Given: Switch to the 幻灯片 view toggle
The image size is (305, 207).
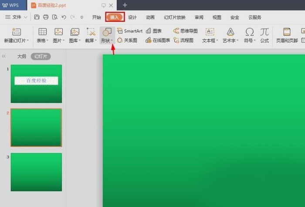Looking at the screenshot, I should pos(41,56).
